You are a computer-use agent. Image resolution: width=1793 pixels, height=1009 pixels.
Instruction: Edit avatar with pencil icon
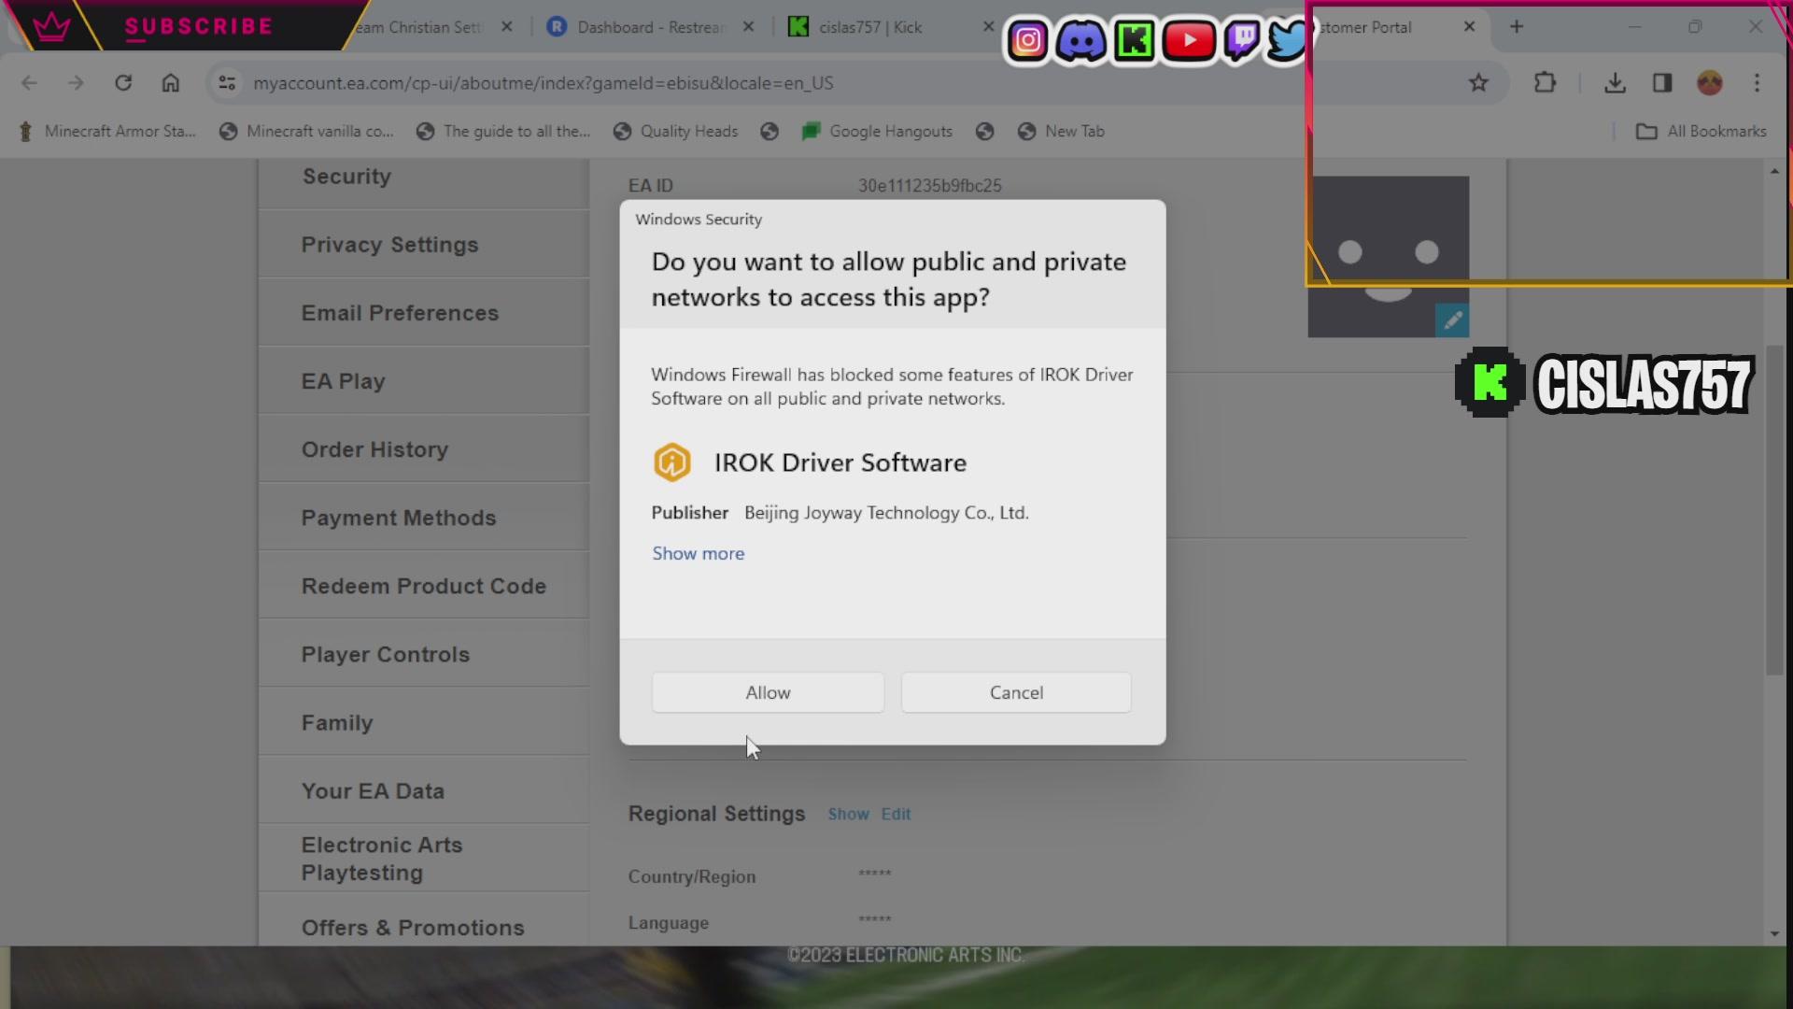(1452, 320)
